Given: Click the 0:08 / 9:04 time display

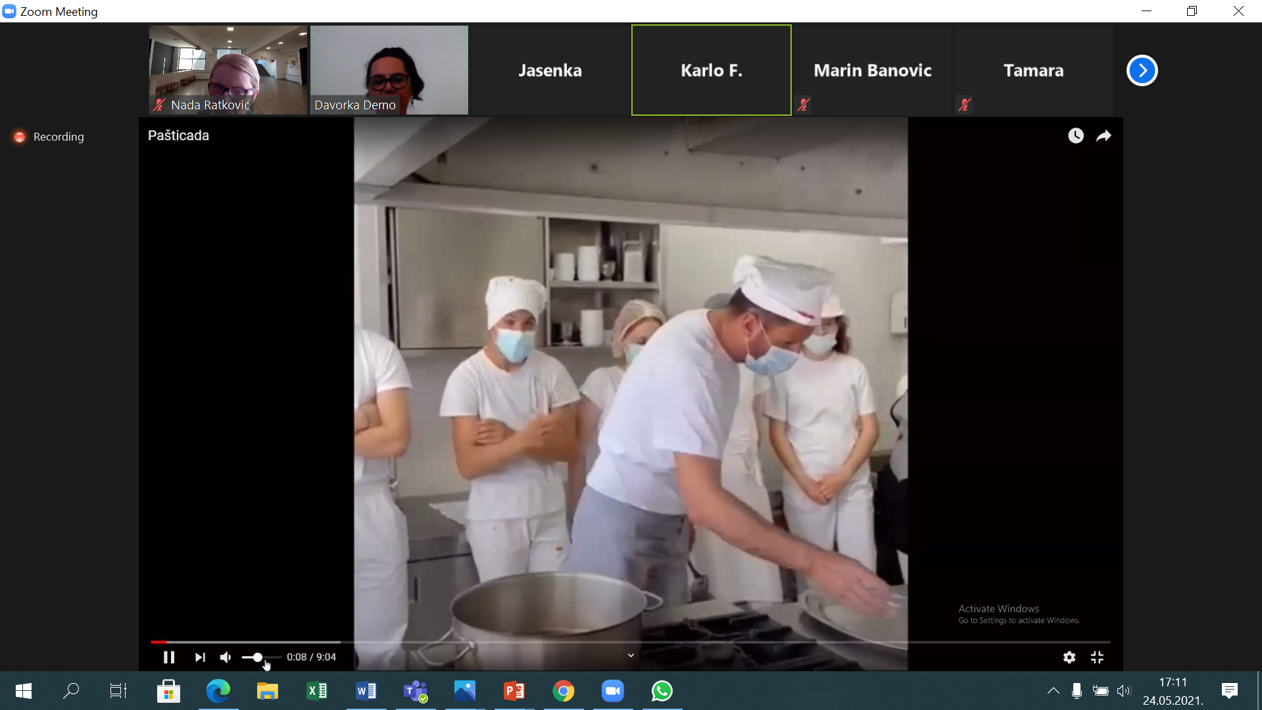Looking at the screenshot, I should [x=311, y=657].
